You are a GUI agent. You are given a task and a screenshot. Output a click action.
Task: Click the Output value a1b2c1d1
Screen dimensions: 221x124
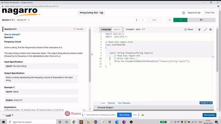coord(18,100)
